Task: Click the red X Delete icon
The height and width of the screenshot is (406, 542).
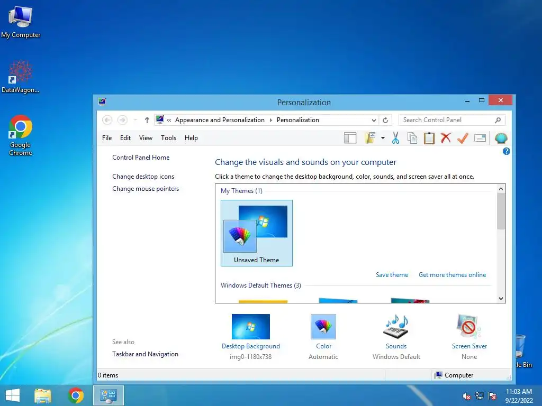Action: coord(446,138)
